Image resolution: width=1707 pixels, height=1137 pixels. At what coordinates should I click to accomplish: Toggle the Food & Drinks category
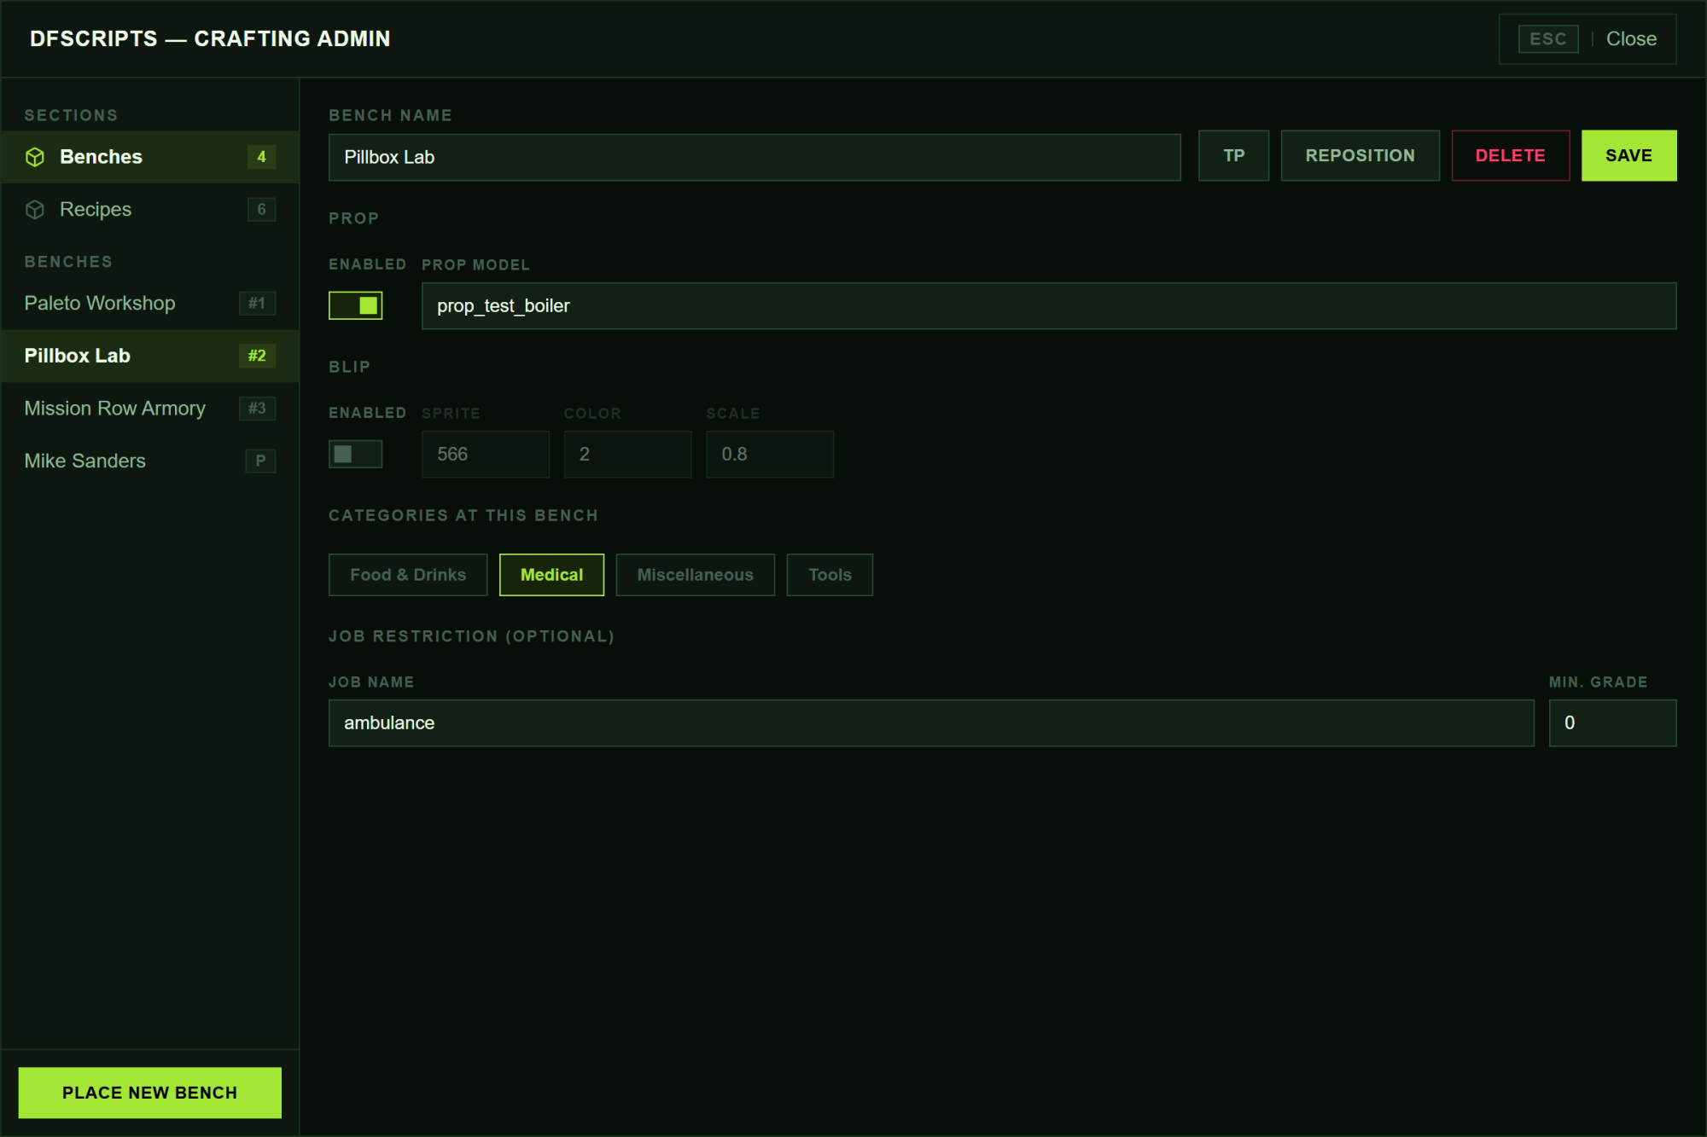coord(408,575)
